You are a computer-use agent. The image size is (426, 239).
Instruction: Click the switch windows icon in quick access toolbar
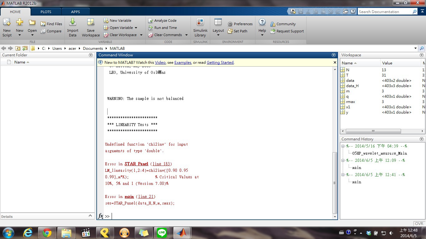click(346, 12)
